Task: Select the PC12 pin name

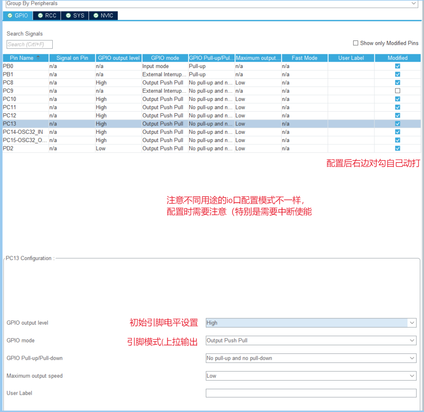Action: click(x=9, y=115)
